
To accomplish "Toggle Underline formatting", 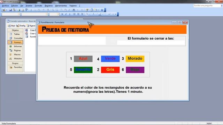I will click(70, 14).
